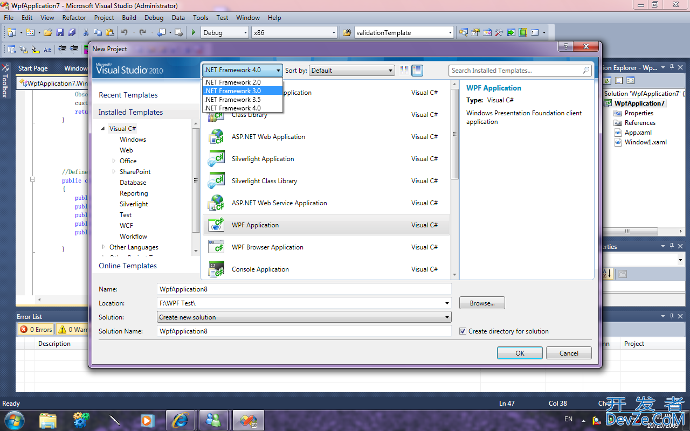Click the Decrease Indent toolbar icon
The image size is (690, 431).
[x=62, y=49]
